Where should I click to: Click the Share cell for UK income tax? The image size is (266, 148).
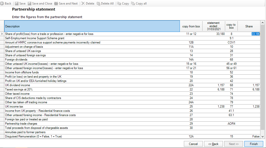click(x=249, y=106)
